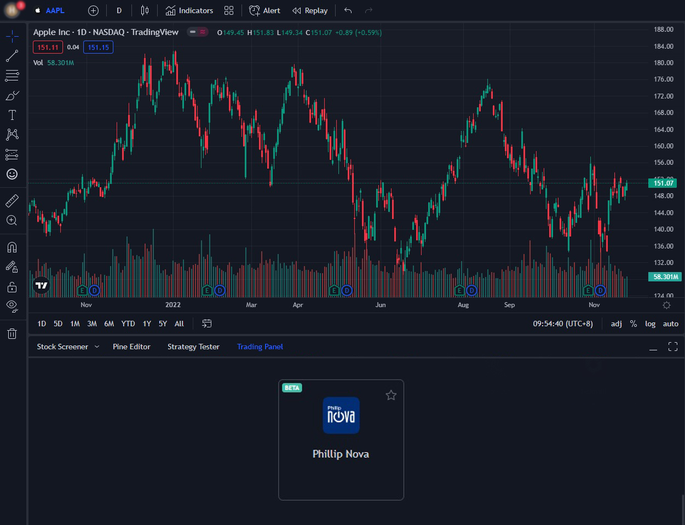The width and height of the screenshot is (685, 525).
Task: Click the Undo arrow in the toolbar
Action: 347,10
